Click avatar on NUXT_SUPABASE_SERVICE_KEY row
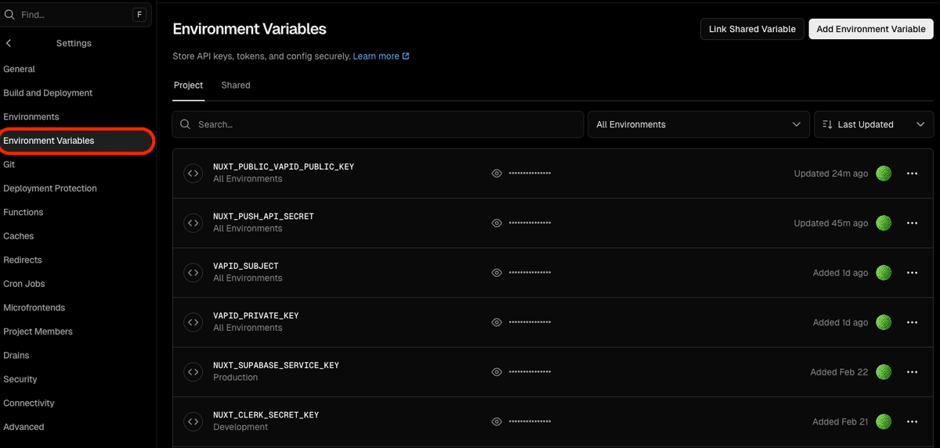Viewport: 940px width, 448px height. 884,372
